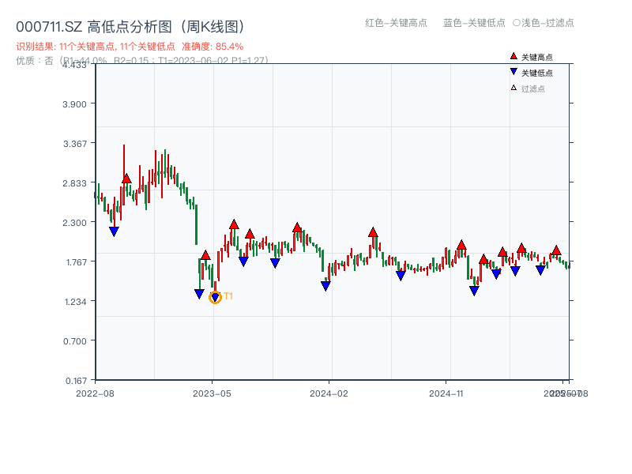Image resolution: width=632 pixels, height=474 pixels.
Task: Select the leftmost blue key-low triangle
Action: (114, 231)
